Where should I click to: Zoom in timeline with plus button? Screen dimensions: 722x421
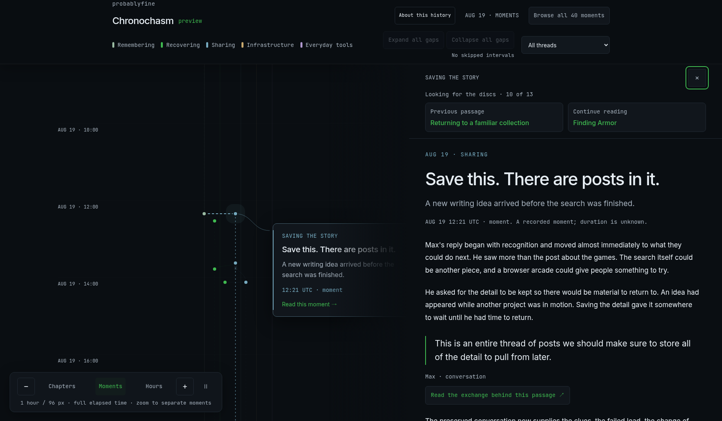point(185,387)
